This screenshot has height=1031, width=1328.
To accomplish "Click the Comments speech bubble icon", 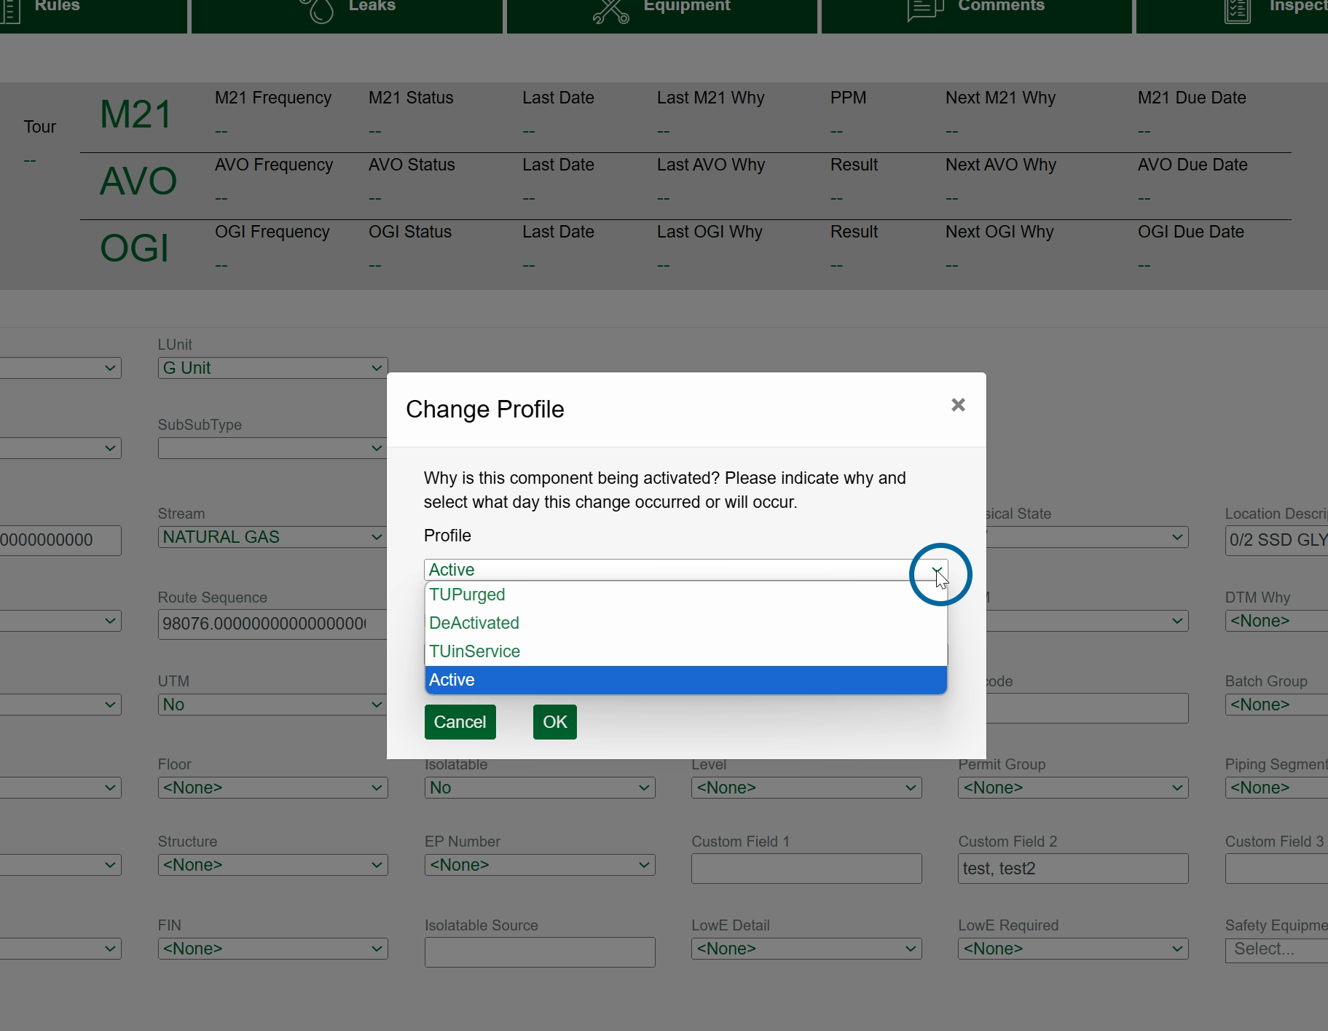I will 925,10.
